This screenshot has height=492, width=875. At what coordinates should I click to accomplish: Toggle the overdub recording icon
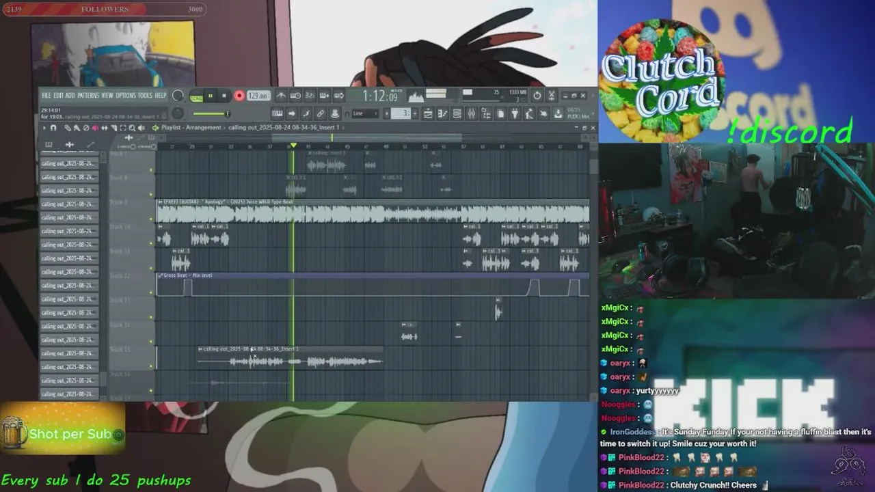(x=324, y=96)
